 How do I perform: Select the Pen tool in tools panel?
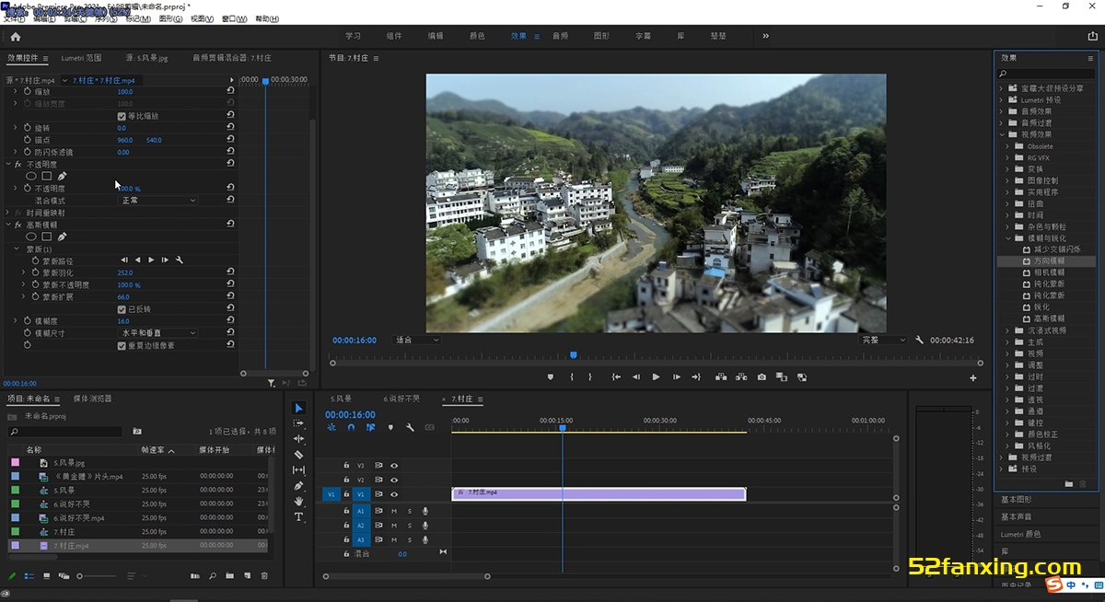298,486
